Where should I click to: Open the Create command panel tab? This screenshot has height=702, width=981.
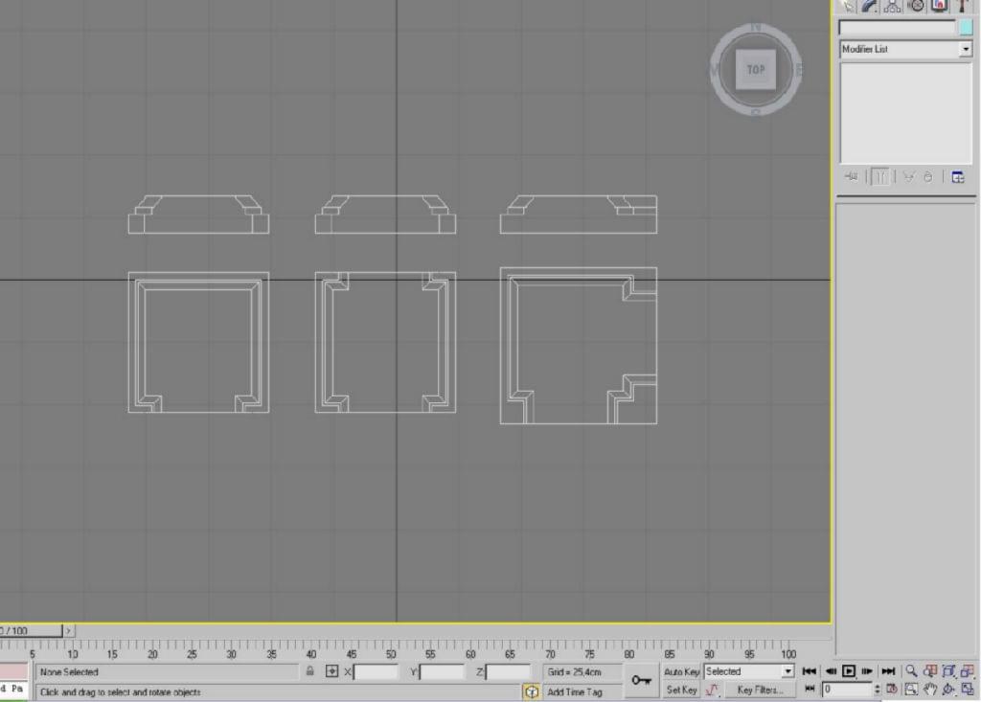click(847, 6)
